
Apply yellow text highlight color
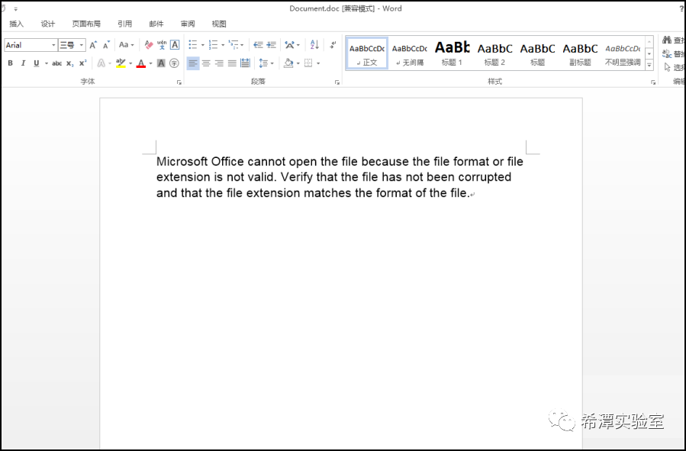click(x=121, y=63)
